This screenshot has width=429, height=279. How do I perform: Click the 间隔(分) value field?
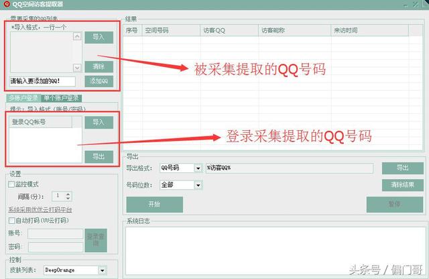pyautogui.click(x=59, y=196)
